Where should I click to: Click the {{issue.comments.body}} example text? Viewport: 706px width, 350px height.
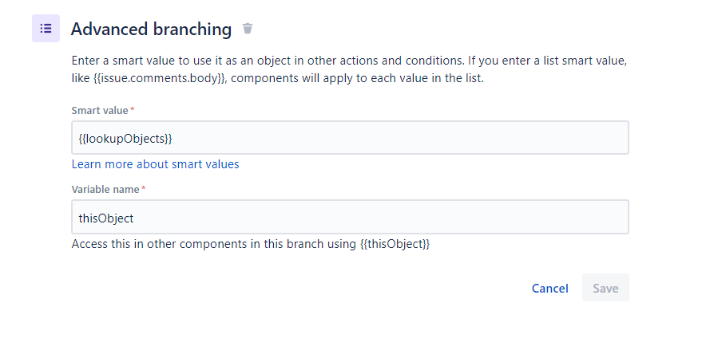point(159,79)
